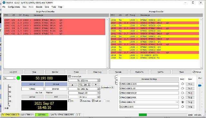Send message now with Tx 6 button

coord(190,106)
